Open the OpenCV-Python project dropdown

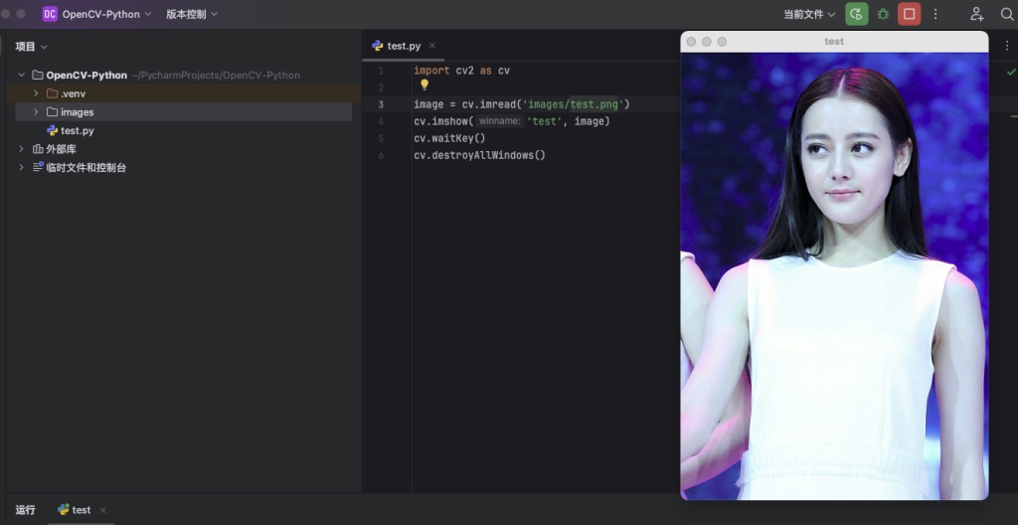[106, 14]
